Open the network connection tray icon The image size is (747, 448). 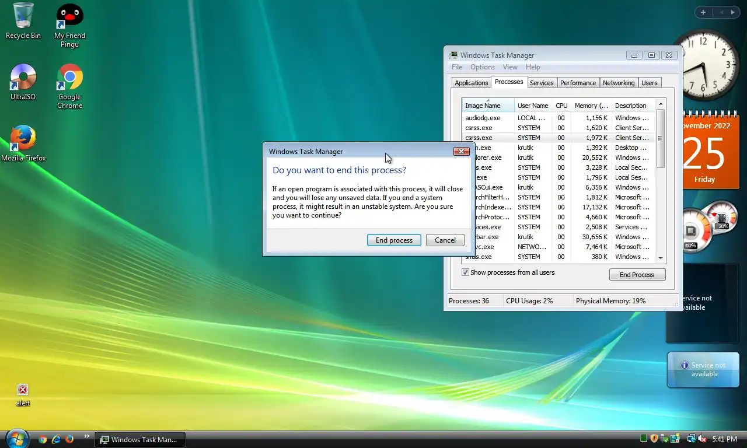[692, 439]
